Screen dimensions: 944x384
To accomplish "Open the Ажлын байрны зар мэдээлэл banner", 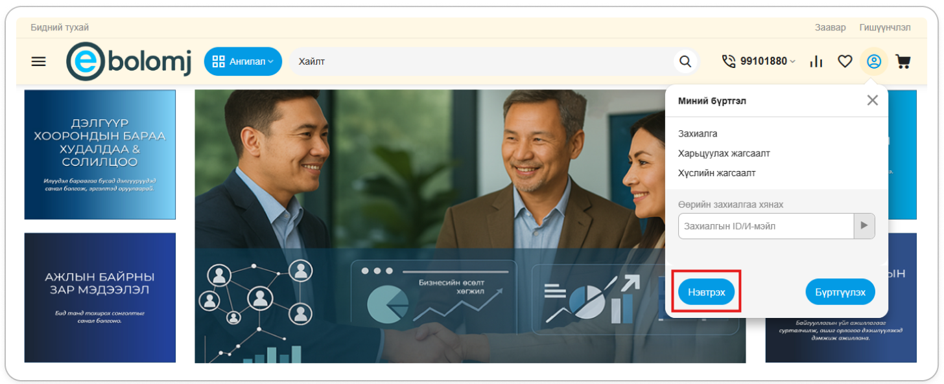I will click(x=100, y=297).
